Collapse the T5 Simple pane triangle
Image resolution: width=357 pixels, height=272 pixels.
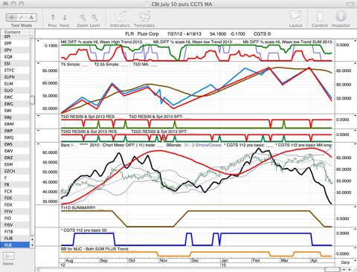(38, 63)
